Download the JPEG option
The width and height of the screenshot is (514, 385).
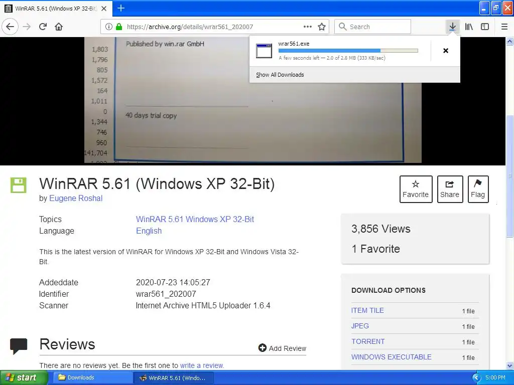pyautogui.click(x=360, y=326)
